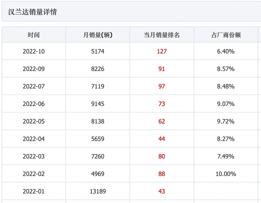The height and width of the screenshot is (203, 261).
Task: Open the red ranking link 127
Action: 162,51
